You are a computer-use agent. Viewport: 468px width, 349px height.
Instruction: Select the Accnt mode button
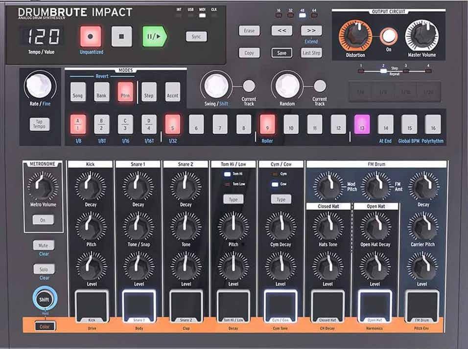(x=172, y=92)
